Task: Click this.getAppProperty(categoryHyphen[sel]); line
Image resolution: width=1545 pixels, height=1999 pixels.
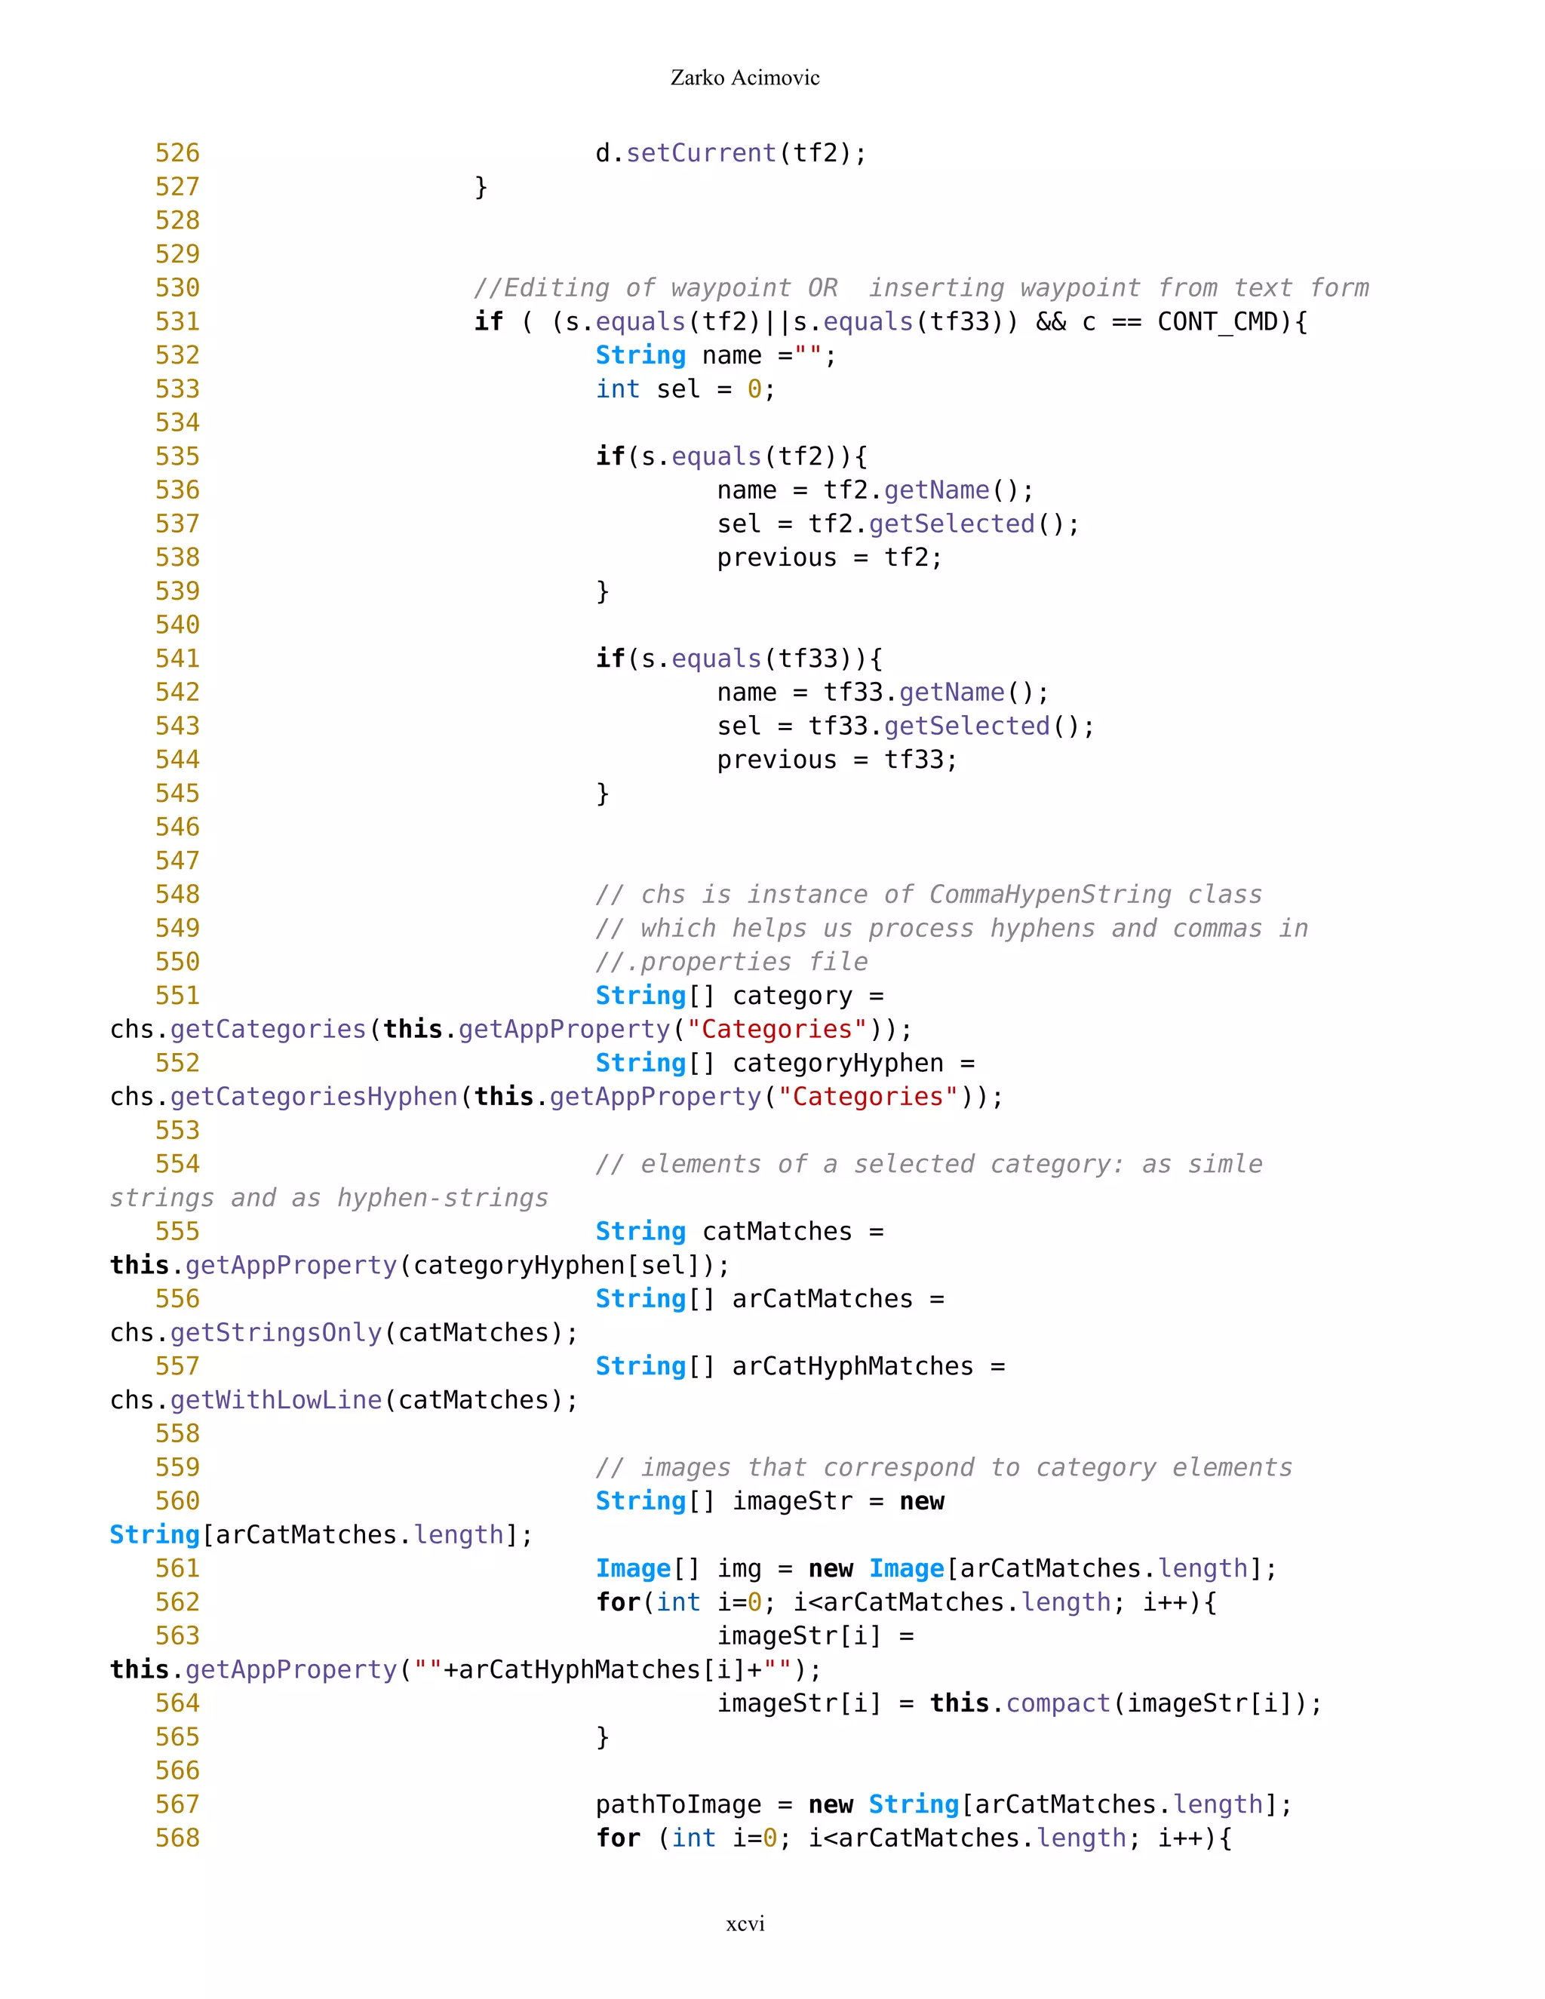Action: pos(420,1265)
